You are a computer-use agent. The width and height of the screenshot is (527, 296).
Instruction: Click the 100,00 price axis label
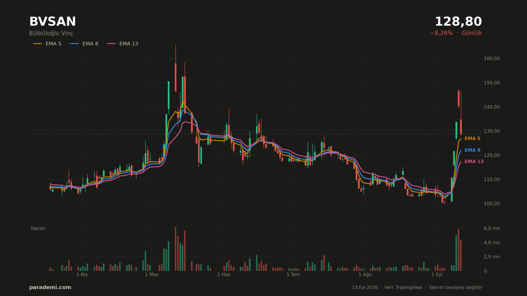click(492, 204)
